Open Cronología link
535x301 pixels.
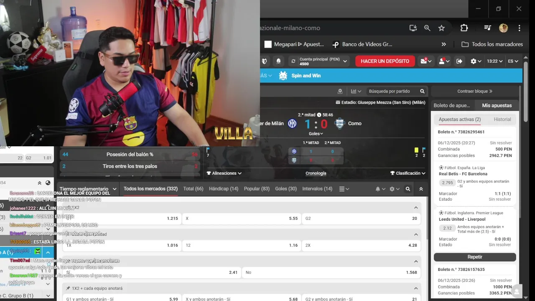click(316, 173)
